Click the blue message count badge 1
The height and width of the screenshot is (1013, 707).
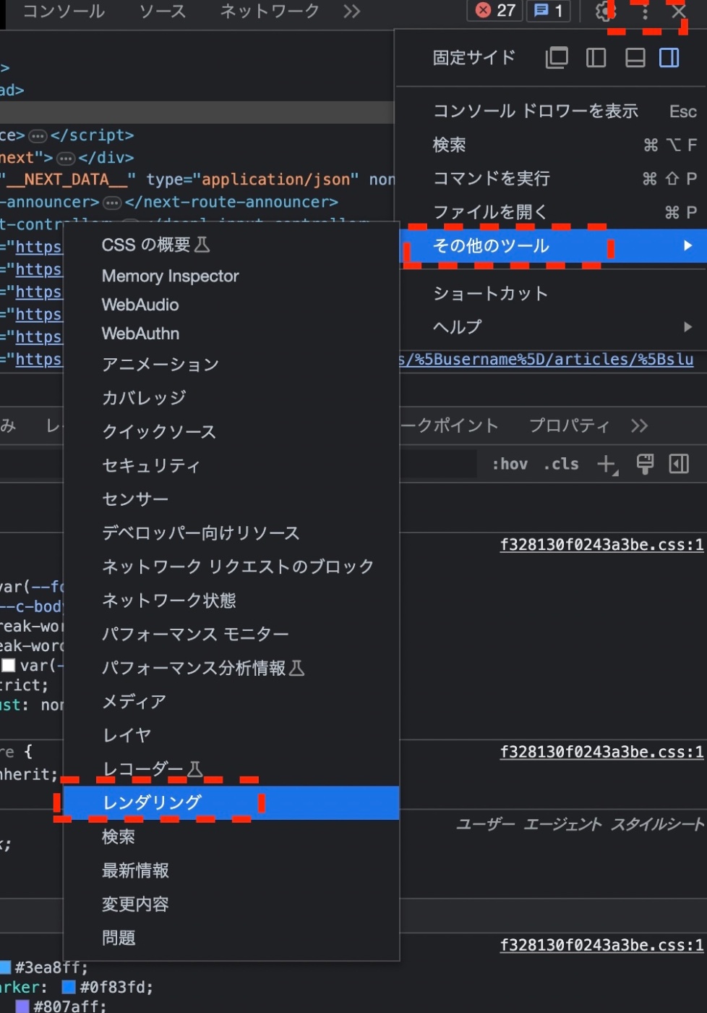[549, 11]
